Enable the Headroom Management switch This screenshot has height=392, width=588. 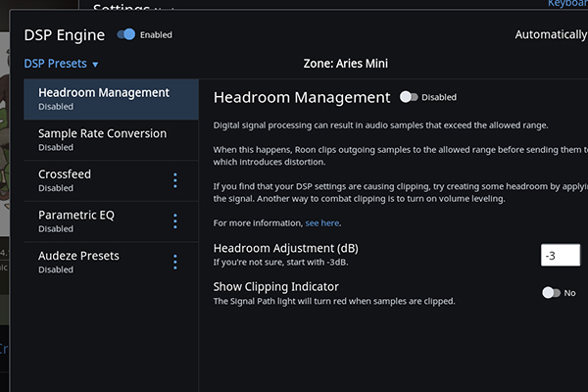pyautogui.click(x=409, y=97)
